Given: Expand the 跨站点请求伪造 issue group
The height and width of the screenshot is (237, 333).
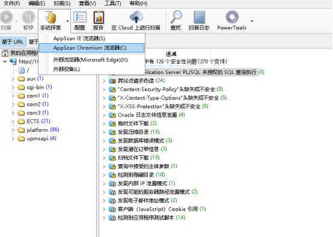Looking at the screenshot, I should point(104,81).
